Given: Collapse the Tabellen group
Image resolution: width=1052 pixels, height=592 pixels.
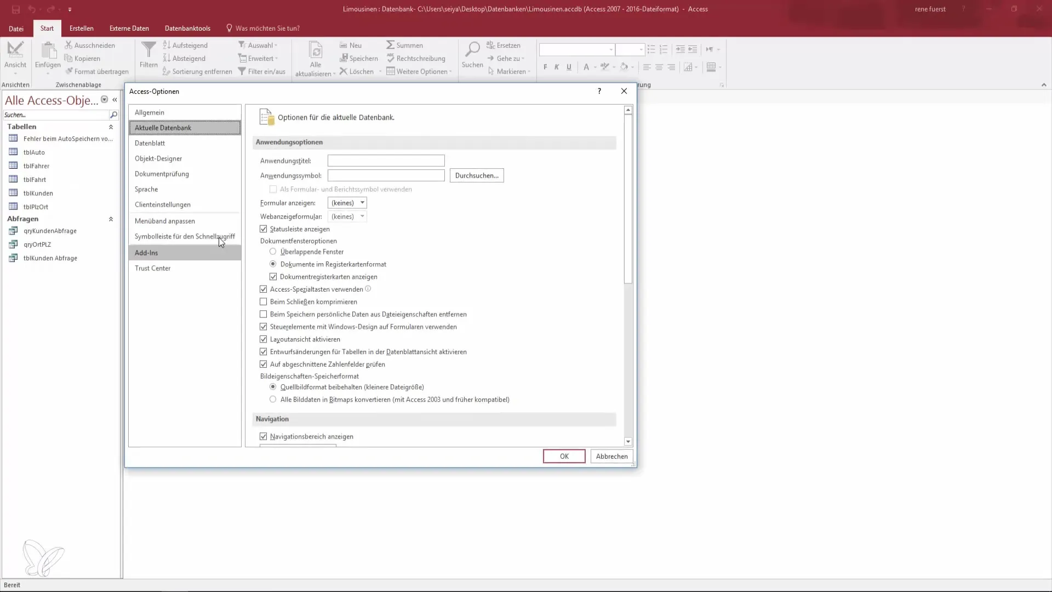Looking at the screenshot, I should point(111,127).
